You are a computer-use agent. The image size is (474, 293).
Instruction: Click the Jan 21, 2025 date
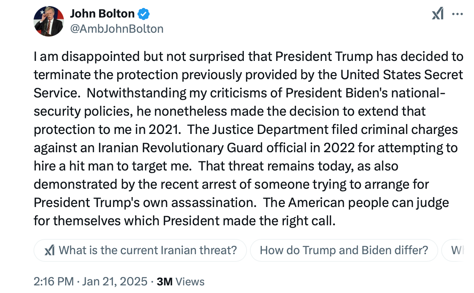coord(114,282)
